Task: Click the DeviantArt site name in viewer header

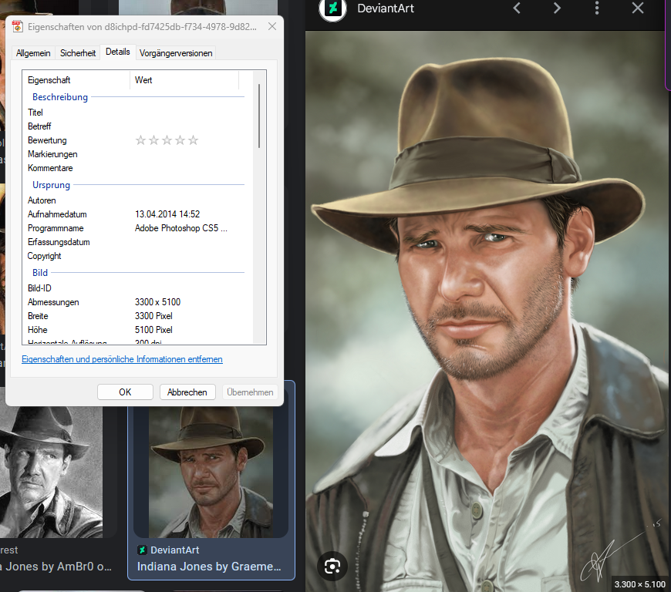Action: [x=386, y=8]
